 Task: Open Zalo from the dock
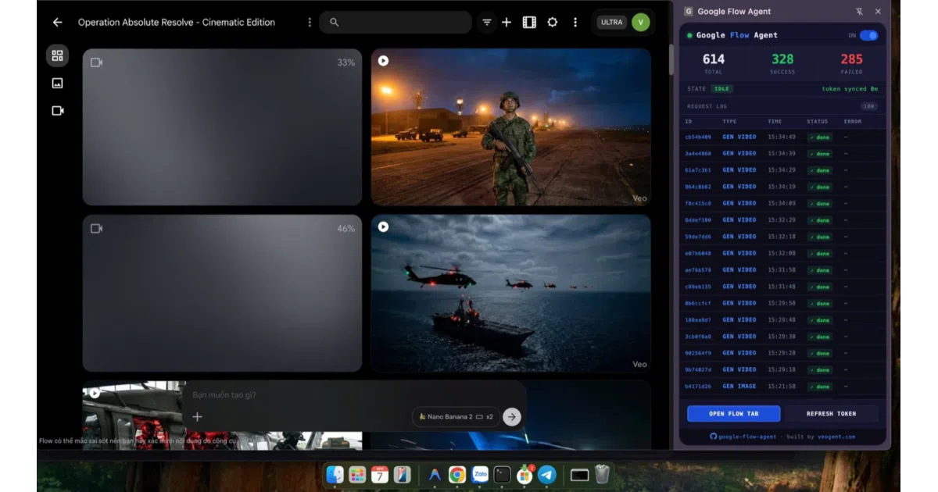pyautogui.click(x=480, y=475)
